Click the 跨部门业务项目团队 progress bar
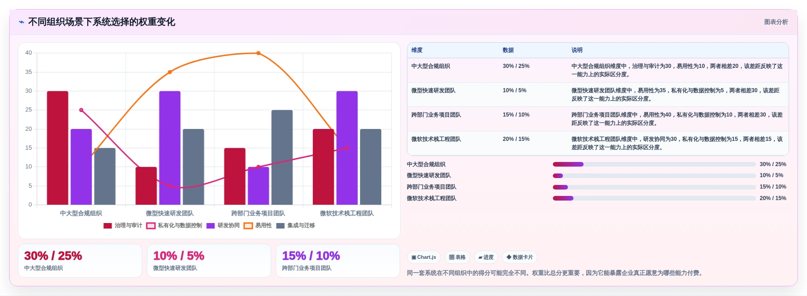 click(654, 187)
